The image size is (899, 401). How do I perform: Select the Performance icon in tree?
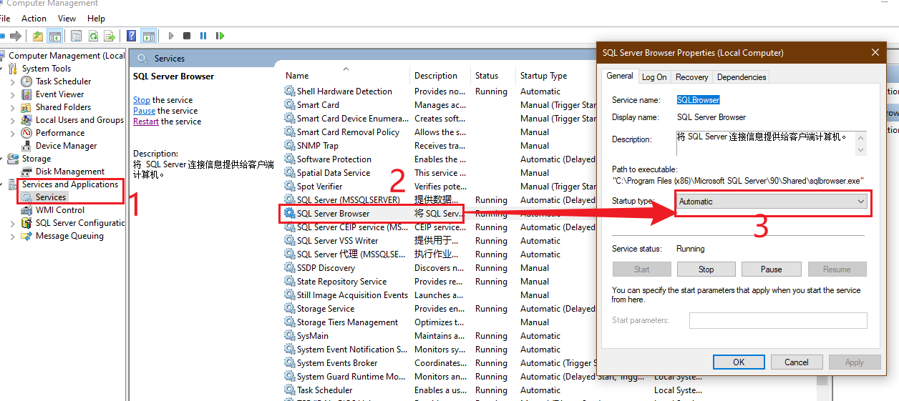click(27, 133)
